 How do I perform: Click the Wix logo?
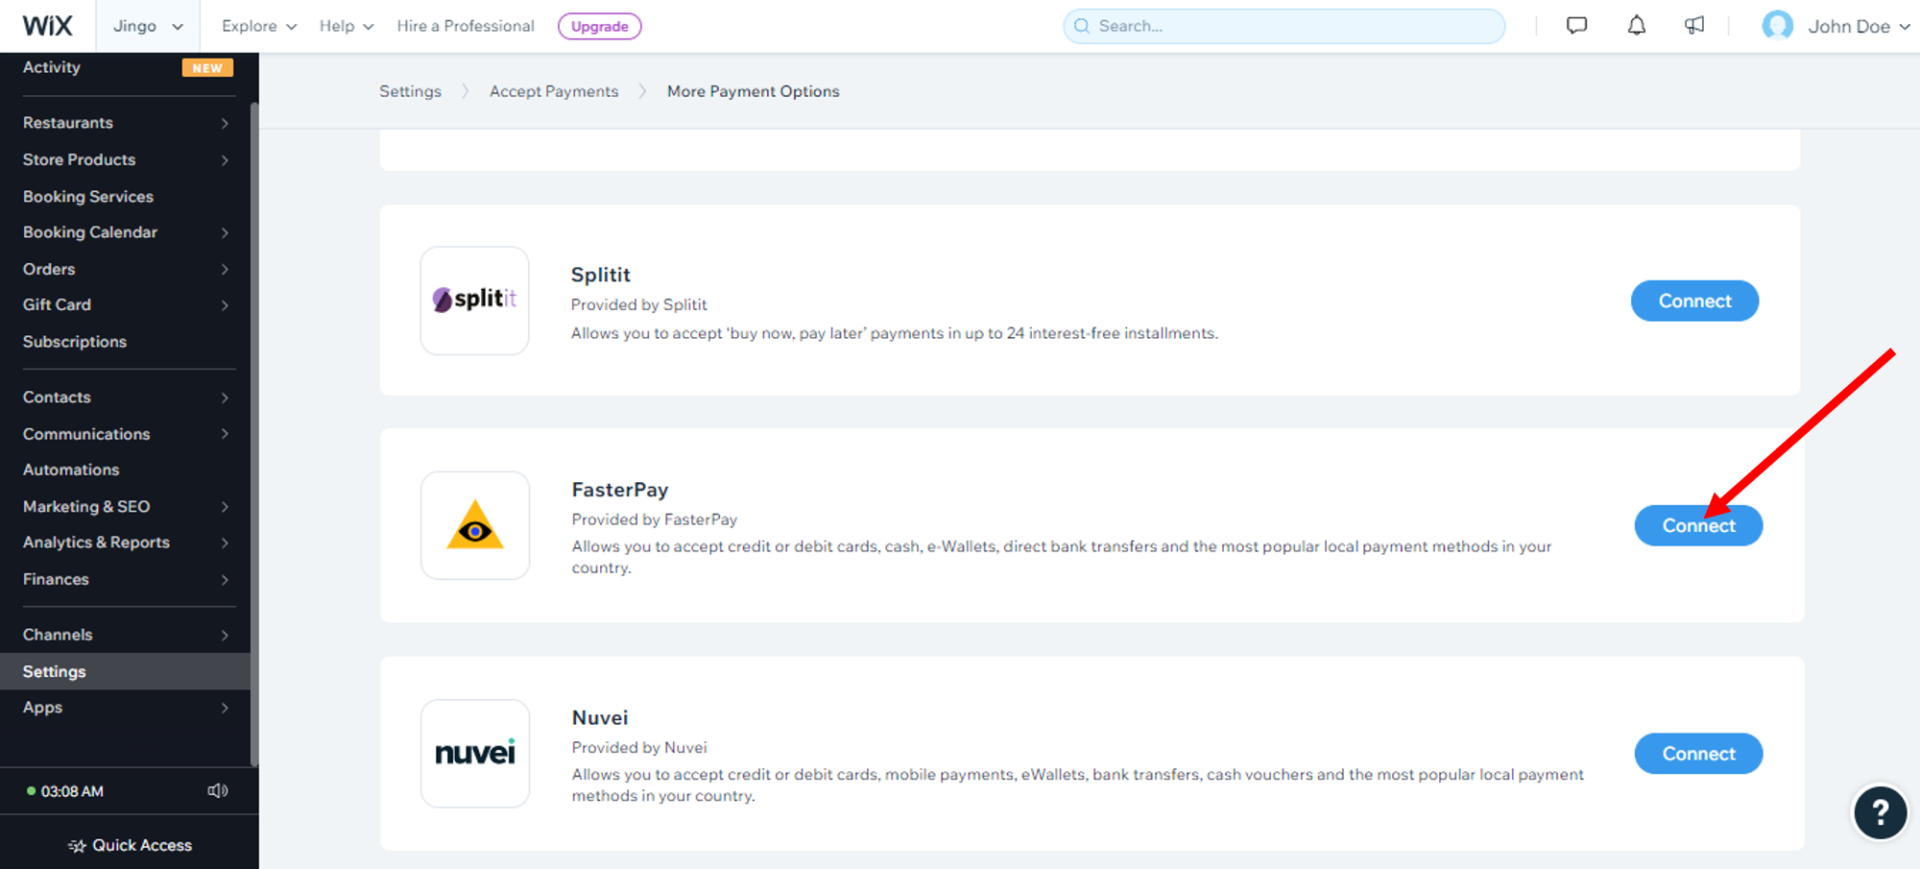(47, 26)
